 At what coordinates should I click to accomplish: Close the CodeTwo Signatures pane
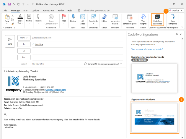click(181, 34)
